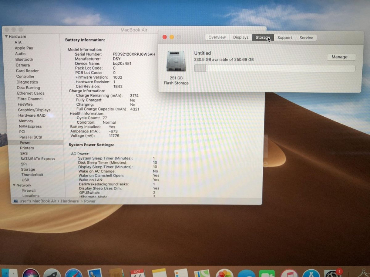Viewport: 370px width, 277px height.
Task: Click the Flash Storage drive icon
Action: 176,62
